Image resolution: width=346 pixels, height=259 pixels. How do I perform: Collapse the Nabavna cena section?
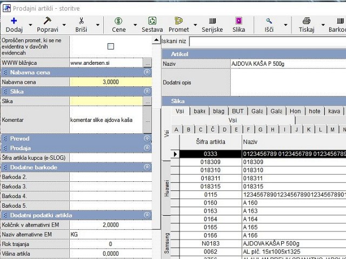coord(147,72)
